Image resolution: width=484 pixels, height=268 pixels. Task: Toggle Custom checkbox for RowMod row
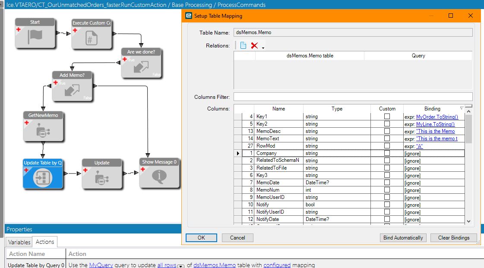point(387,145)
